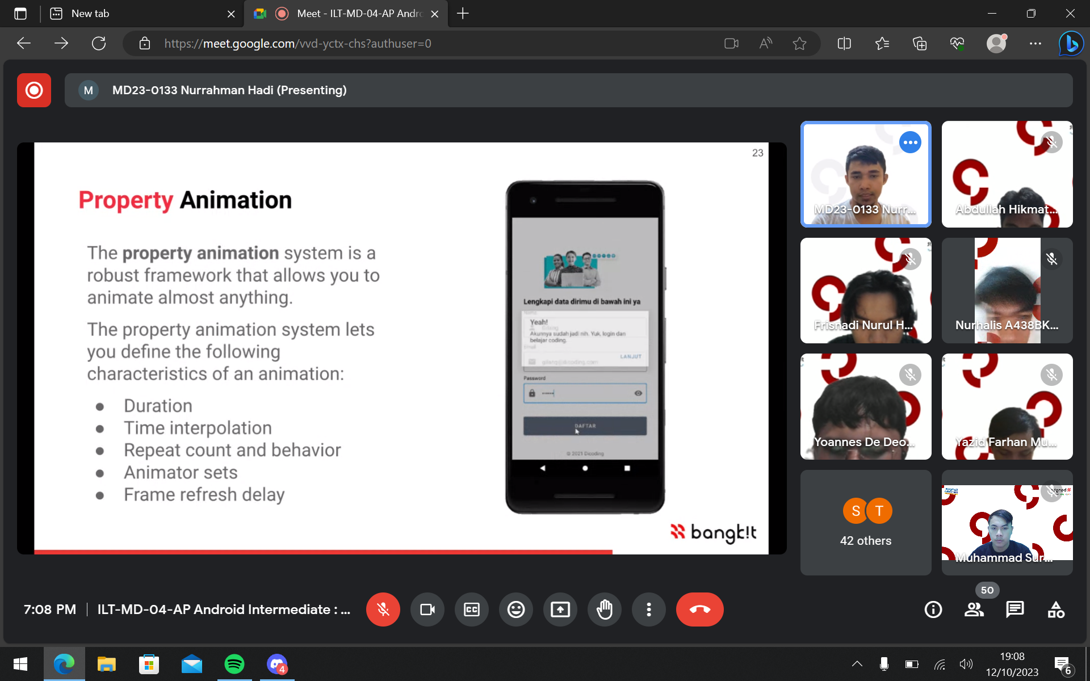
Task: Open options on the presenter's video tile
Action: click(x=910, y=142)
